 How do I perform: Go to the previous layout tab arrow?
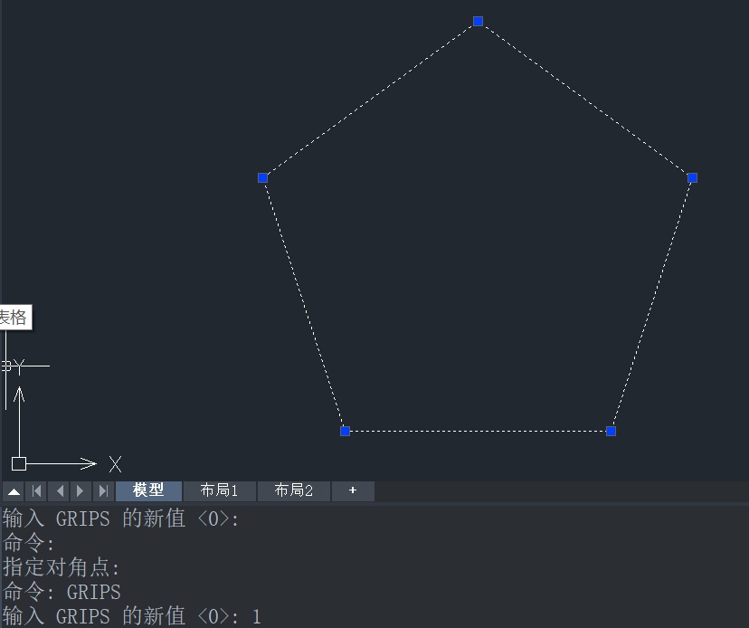click(x=59, y=490)
